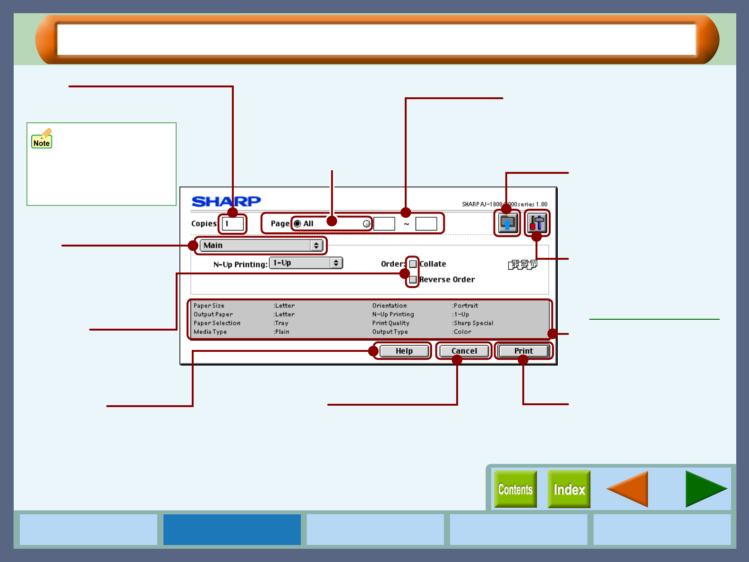Open the Index page

(x=569, y=489)
